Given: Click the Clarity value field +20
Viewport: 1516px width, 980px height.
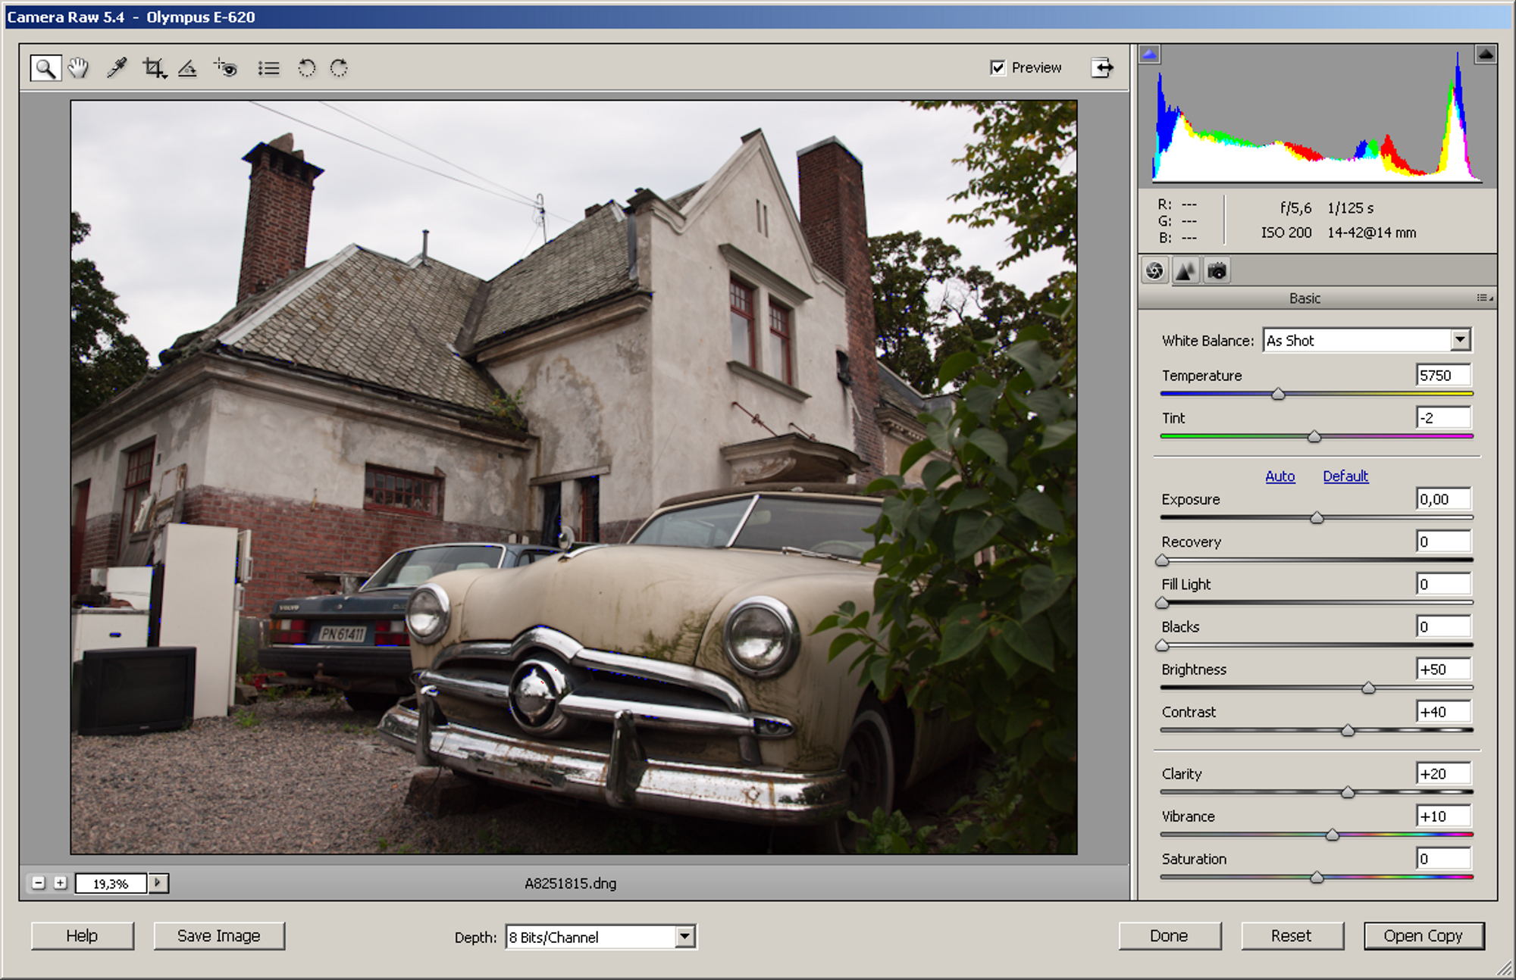Looking at the screenshot, I should [1443, 774].
